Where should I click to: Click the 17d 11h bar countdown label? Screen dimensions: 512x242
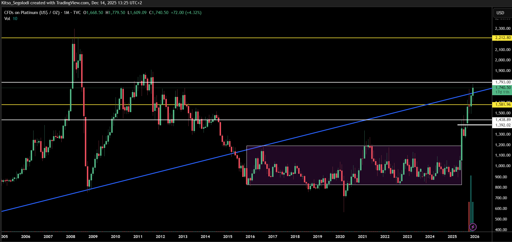click(503, 92)
